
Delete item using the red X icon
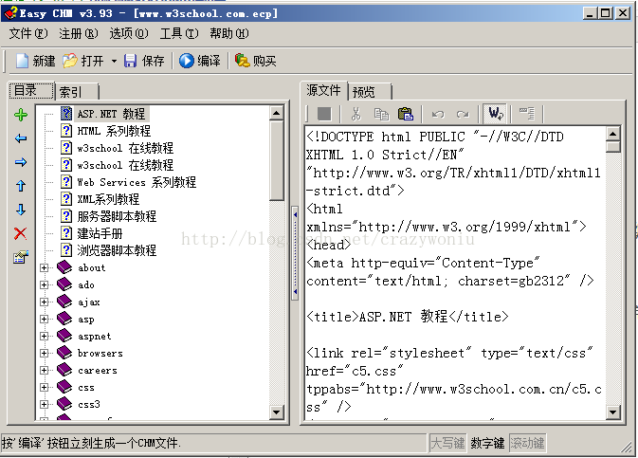(20, 233)
